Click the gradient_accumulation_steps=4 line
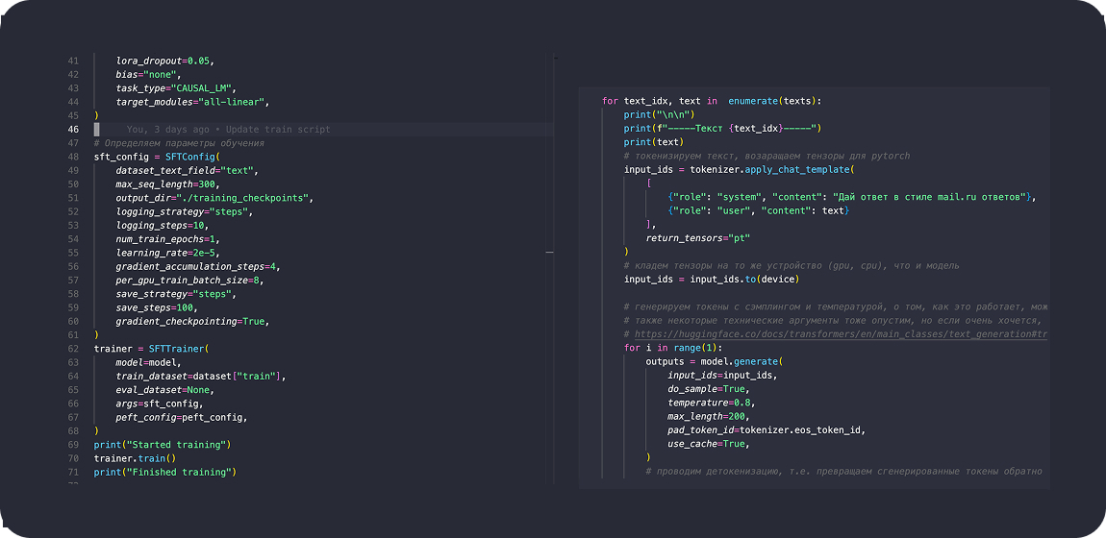Viewport: 1106px width, 538px height. [198, 266]
